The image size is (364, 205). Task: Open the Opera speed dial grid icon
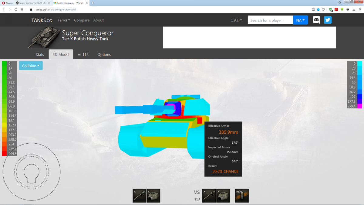click(22, 9)
